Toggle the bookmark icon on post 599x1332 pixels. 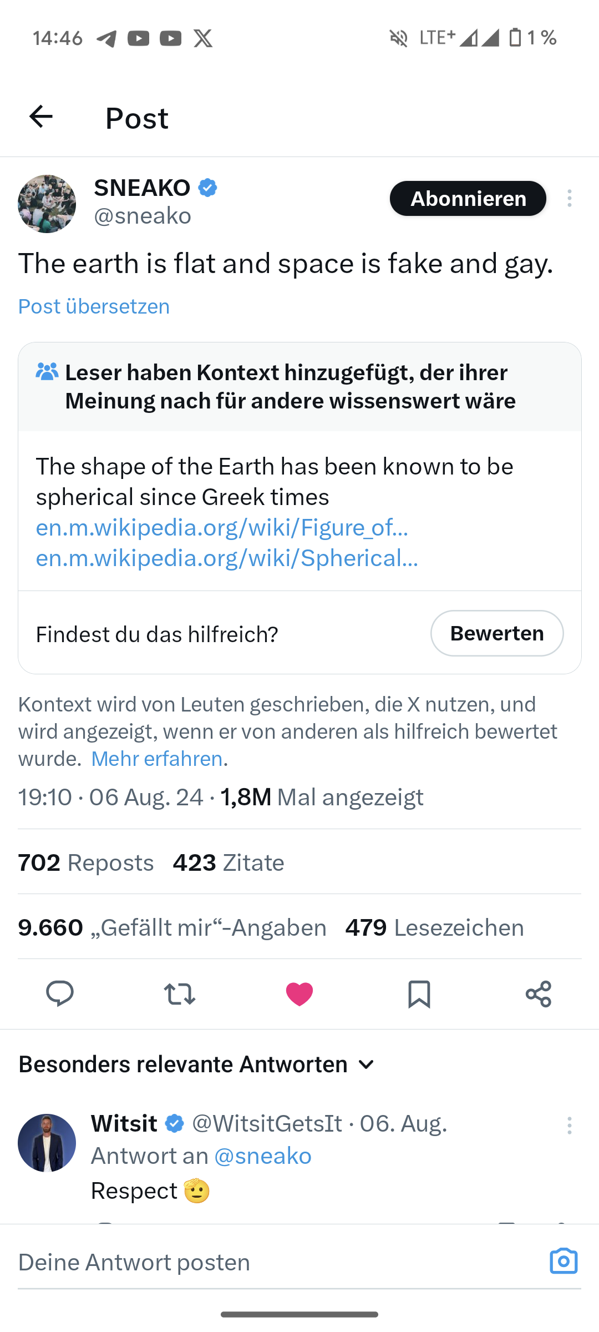pos(419,993)
